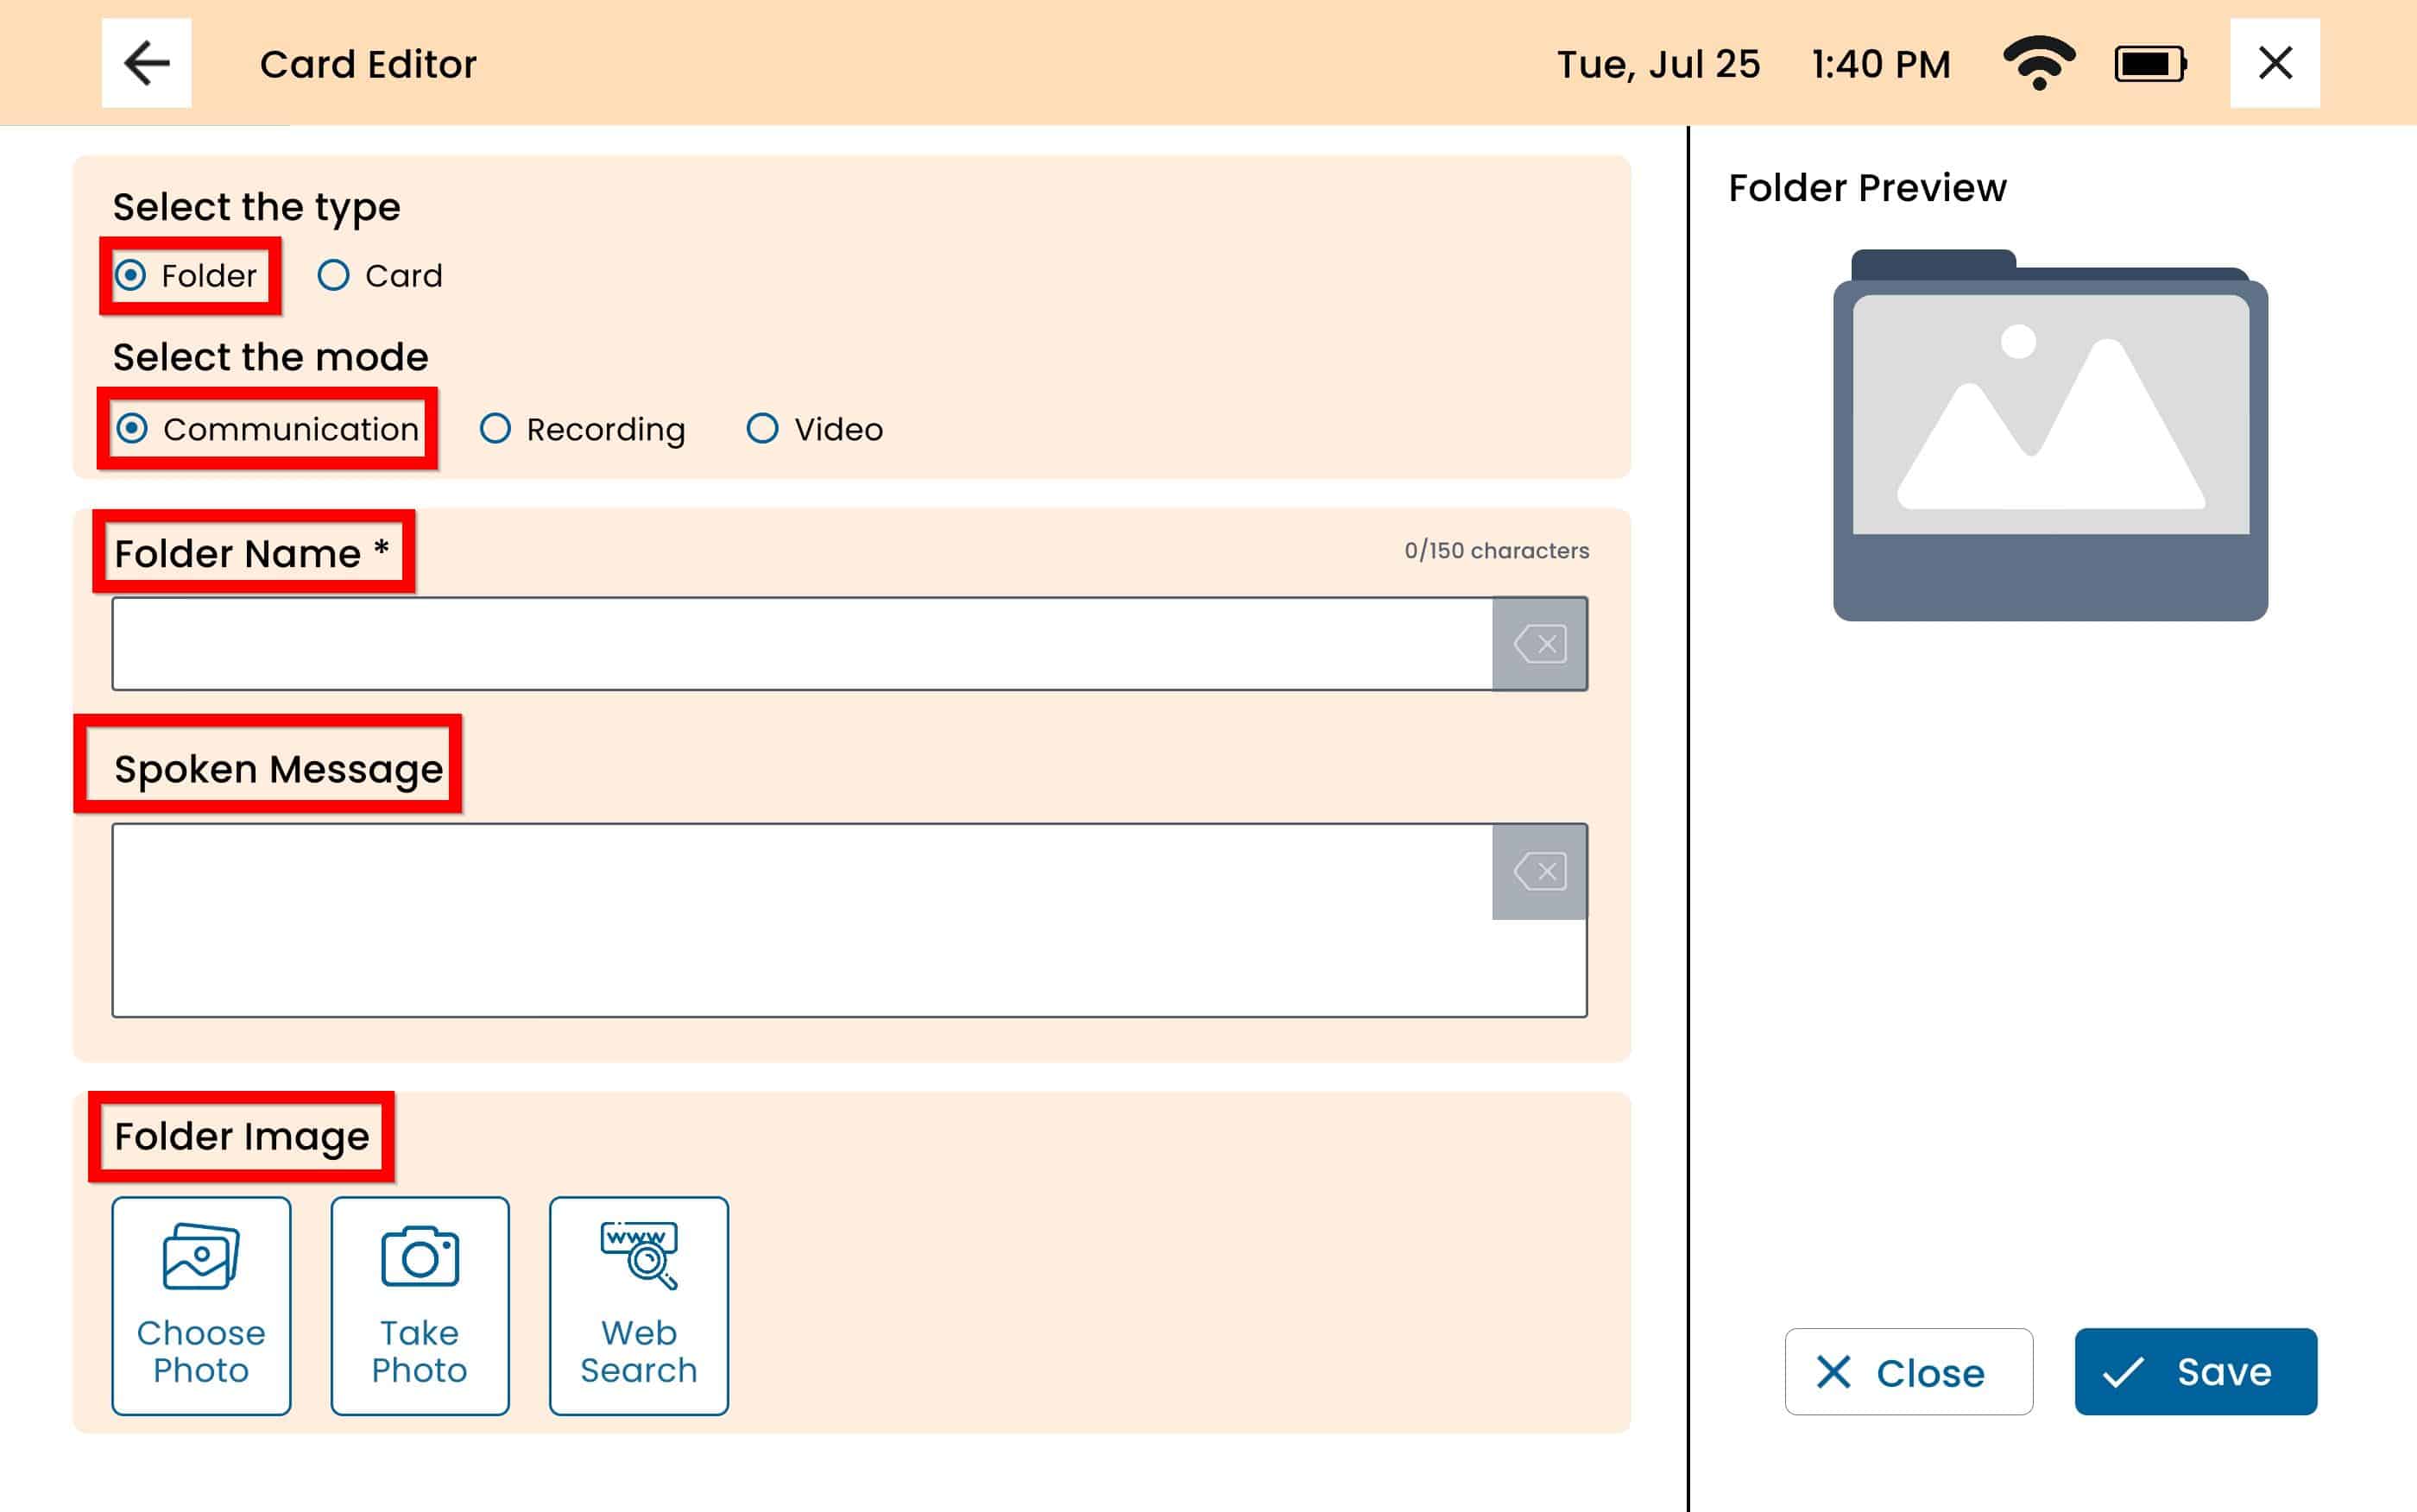Select the Folder type radio button
This screenshot has height=1512, width=2417.
131,275
